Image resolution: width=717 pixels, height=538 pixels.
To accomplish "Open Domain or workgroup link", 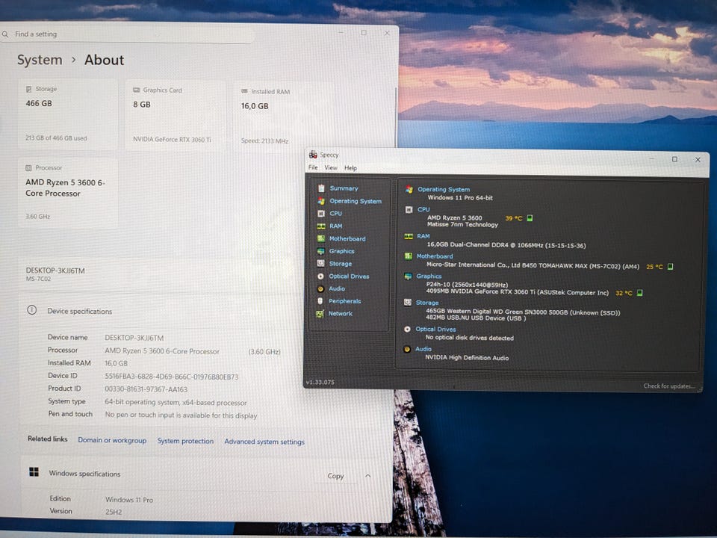I will pyautogui.click(x=112, y=439).
